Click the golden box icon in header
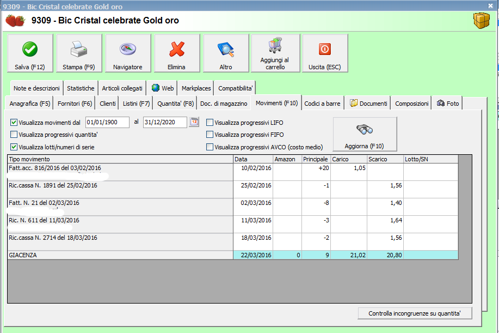Screen dimensions: 499x333 pyautogui.click(x=481, y=21)
